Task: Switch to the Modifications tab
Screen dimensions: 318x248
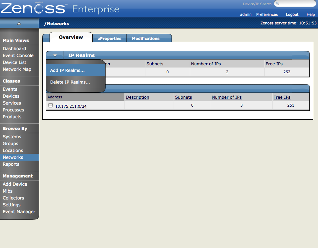Action: point(146,39)
